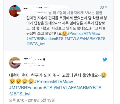Click the 오후 8:10 - 2018년 5월 13일 timestamp
Image resolution: width=120 pixels, height=104 pixels.
pyautogui.click(x=32, y=100)
